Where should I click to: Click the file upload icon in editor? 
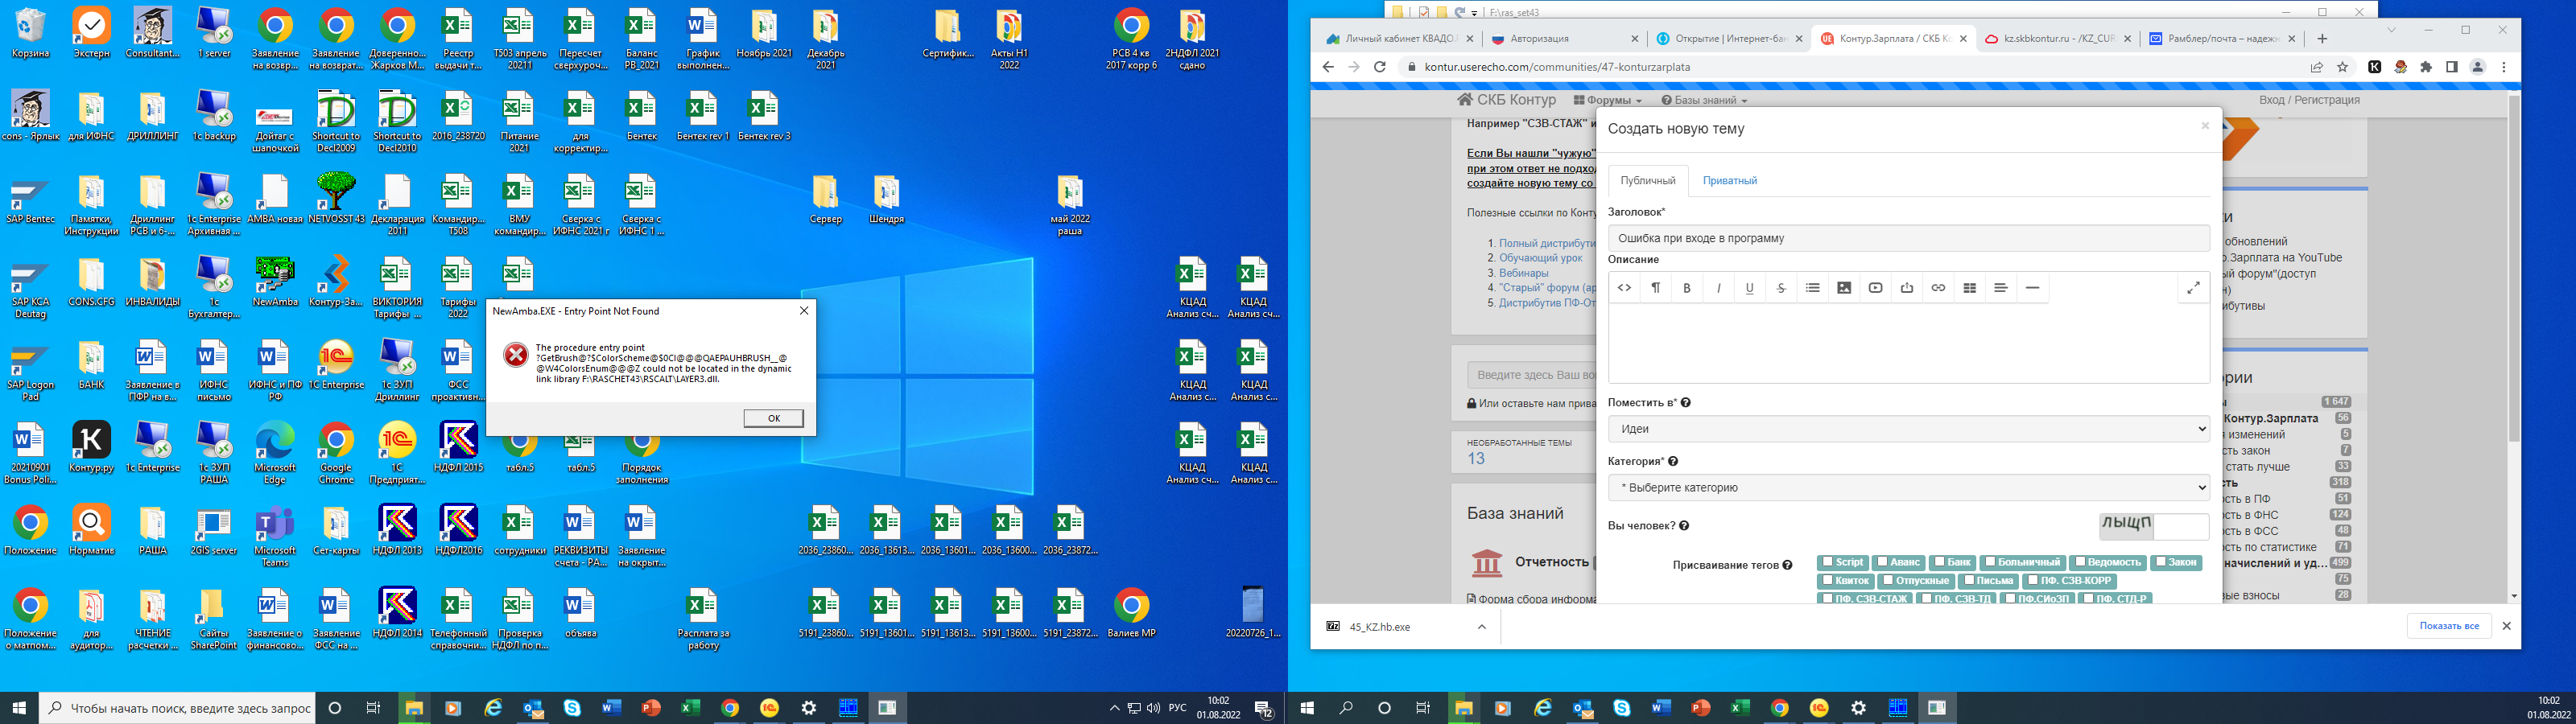[1907, 288]
